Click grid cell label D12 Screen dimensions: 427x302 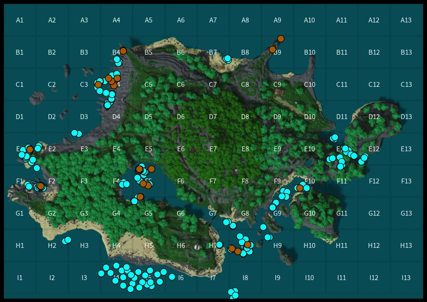click(374, 117)
